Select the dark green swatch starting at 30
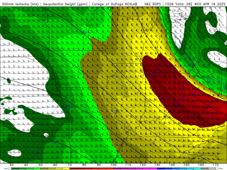The image size is (227, 170). pos(15,169)
